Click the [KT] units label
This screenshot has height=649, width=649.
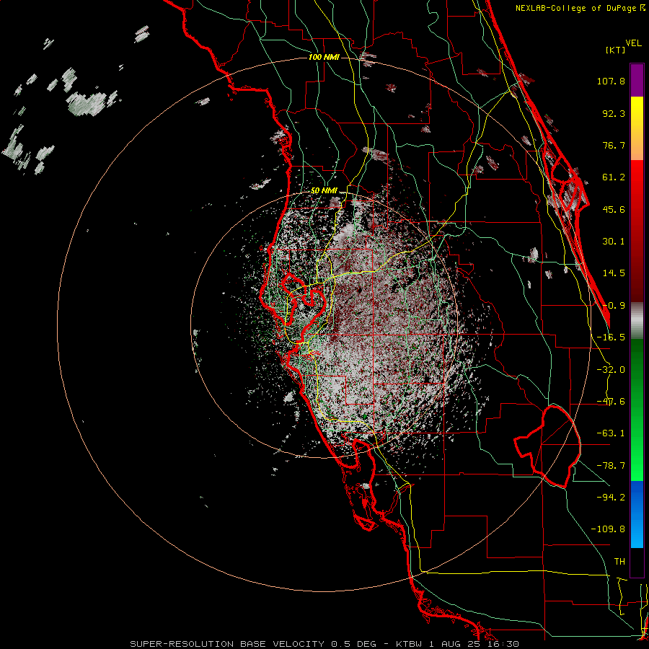616,50
